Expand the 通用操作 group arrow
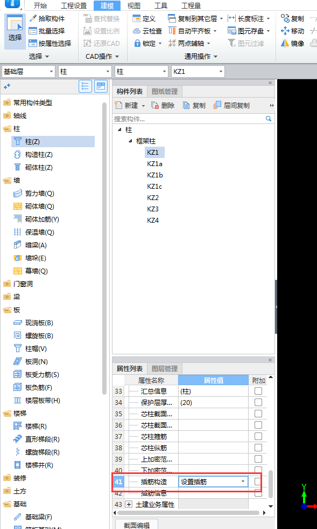Screen dimensions: 317x529 point(216,56)
